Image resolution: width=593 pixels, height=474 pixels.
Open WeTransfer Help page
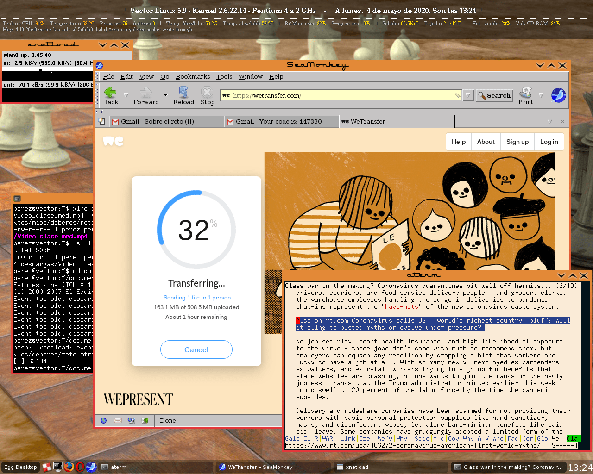click(x=459, y=142)
